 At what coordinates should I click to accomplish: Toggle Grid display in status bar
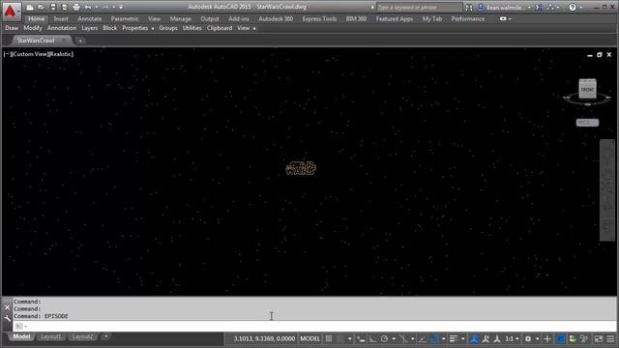click(x=329, y=338)
